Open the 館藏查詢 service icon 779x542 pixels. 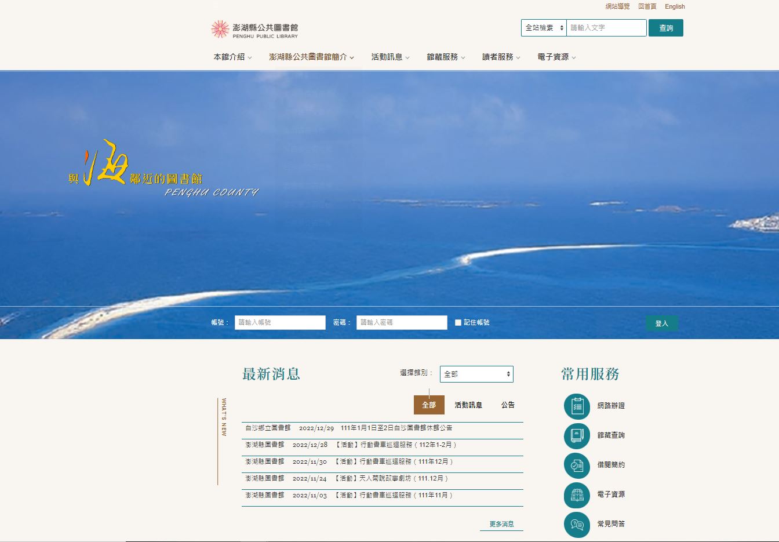pyautogui.click(x=577, y=436)
